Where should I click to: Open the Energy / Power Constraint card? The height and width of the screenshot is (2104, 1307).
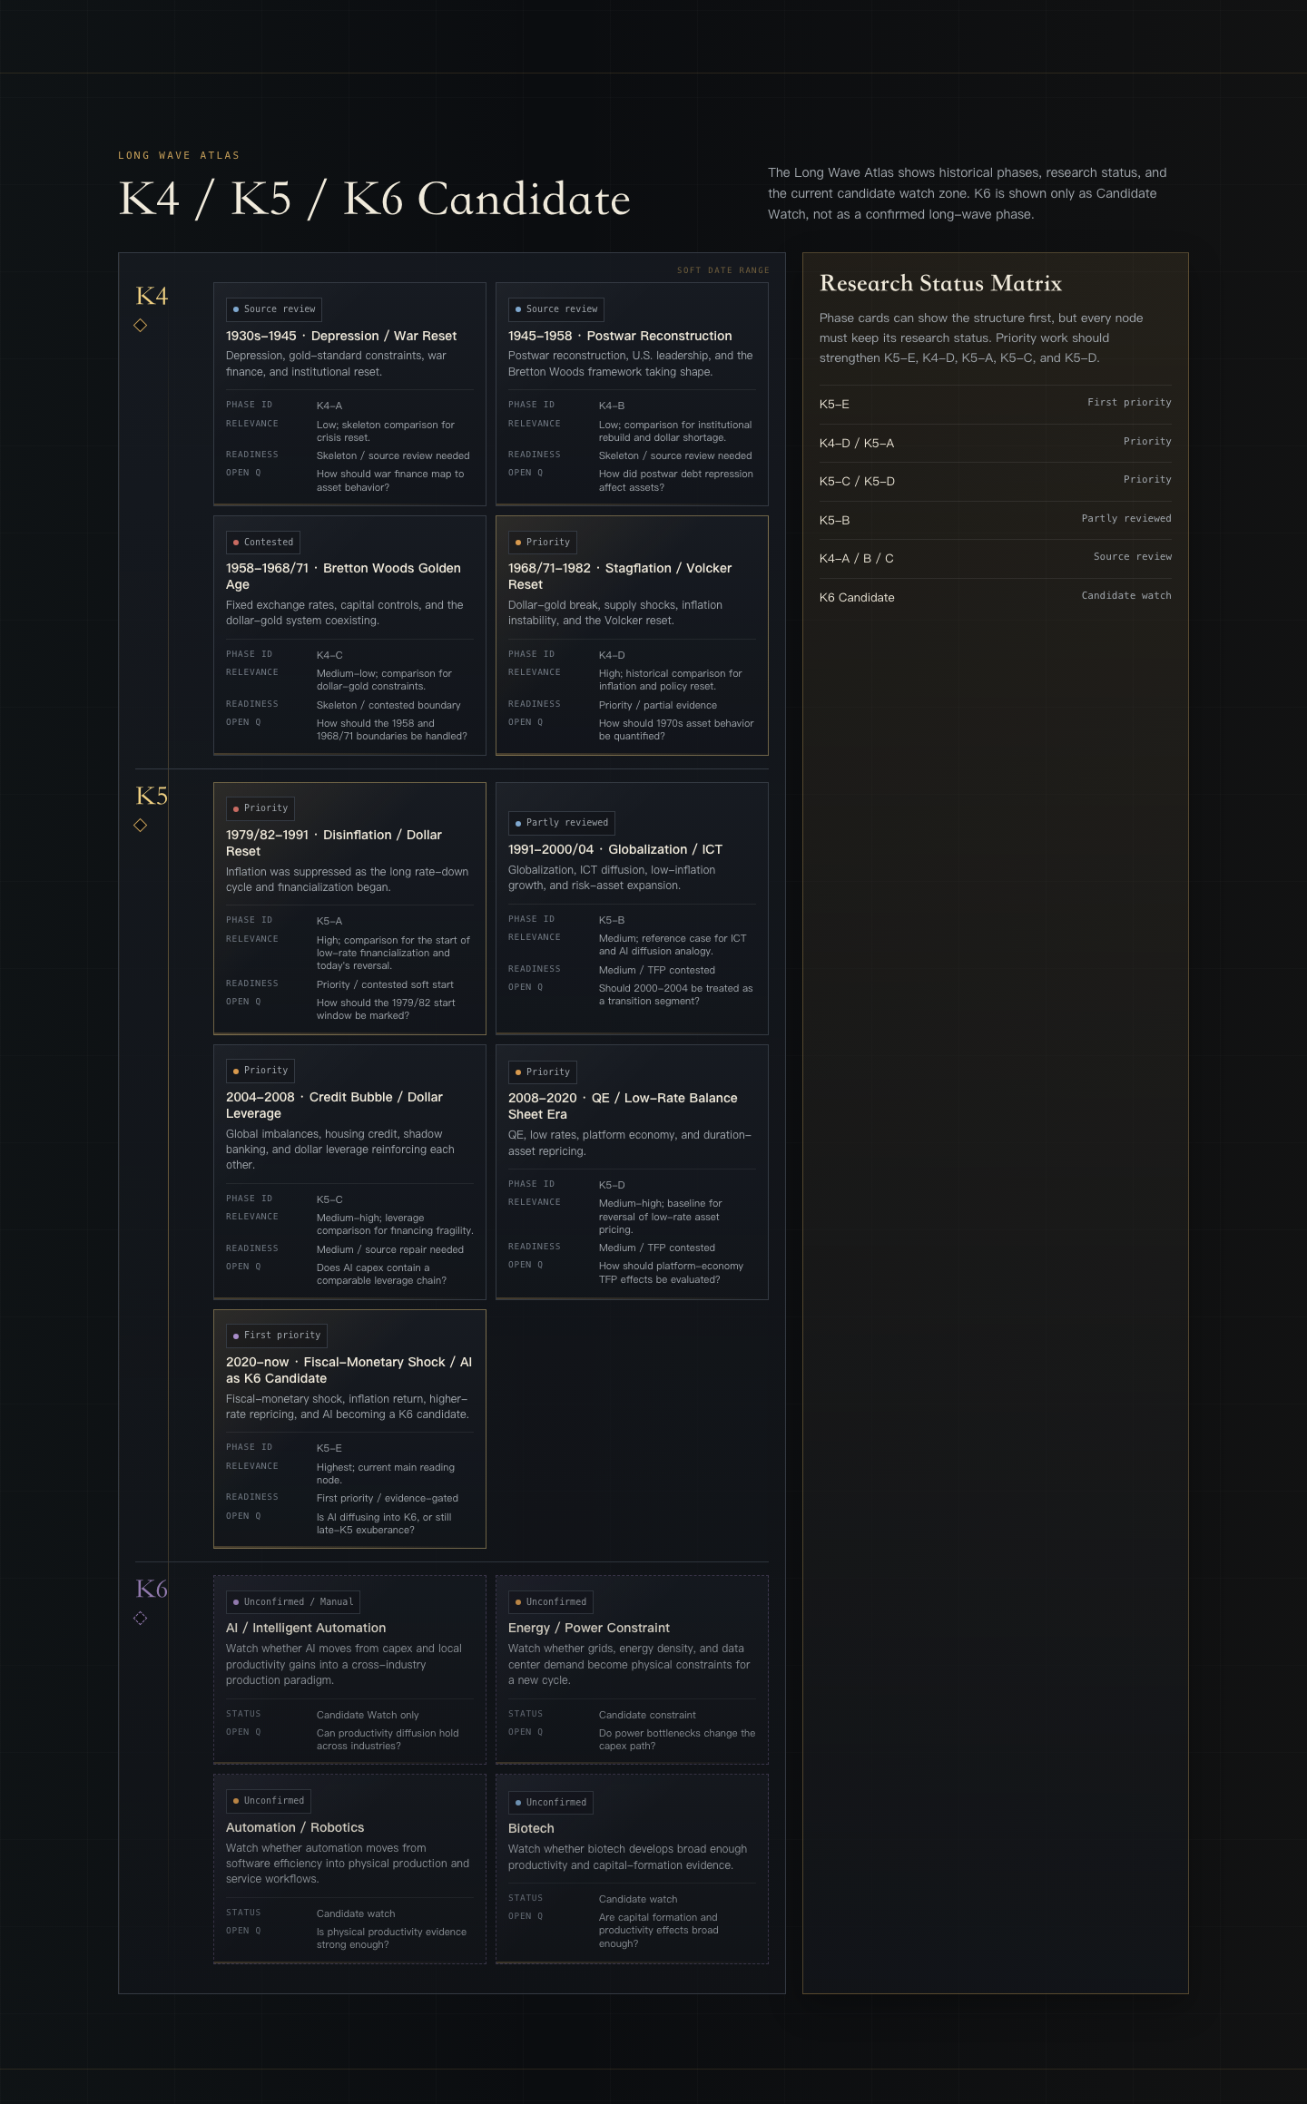(x=632, y=1669)
